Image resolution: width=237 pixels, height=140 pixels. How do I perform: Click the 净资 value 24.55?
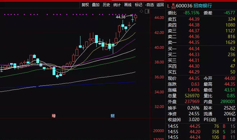[194, 114]
